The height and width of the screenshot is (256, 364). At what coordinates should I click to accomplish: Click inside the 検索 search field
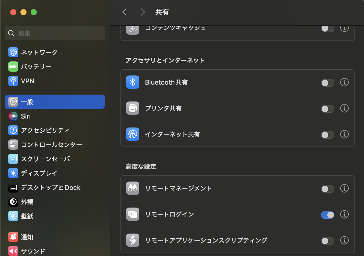click(x=55, y=33)
